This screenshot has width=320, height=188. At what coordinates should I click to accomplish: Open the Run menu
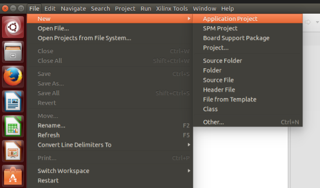click(x=146, y=9)
